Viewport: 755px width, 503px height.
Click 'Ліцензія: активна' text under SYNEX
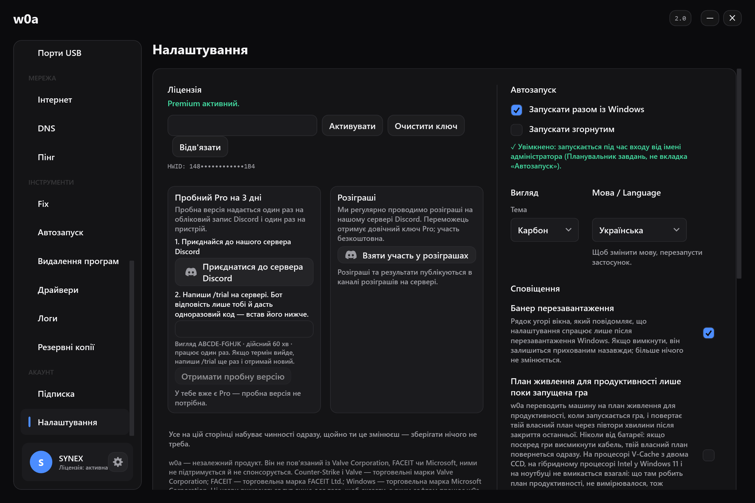[x=83, y=468]
